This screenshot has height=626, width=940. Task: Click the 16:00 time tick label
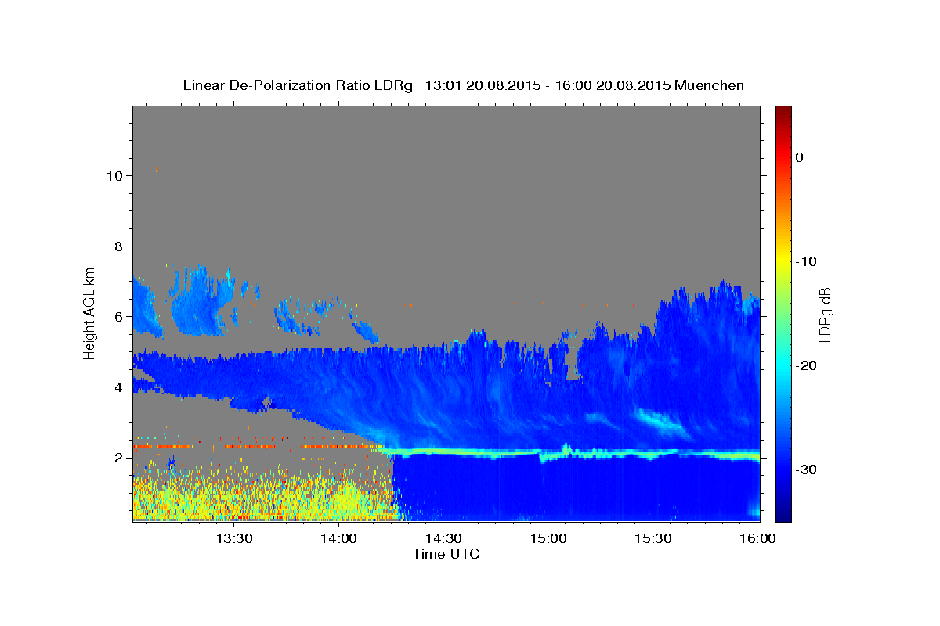(x=757, y=539)
